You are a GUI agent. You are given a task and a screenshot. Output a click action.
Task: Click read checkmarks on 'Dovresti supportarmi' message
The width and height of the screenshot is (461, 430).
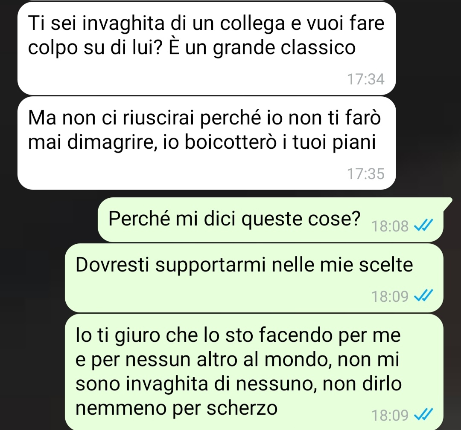click(x=423, y=296)
